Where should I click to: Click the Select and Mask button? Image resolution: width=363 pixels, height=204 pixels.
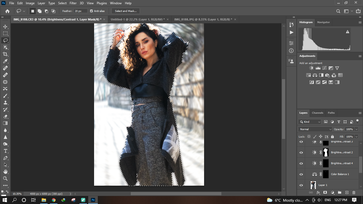[x=126, y=11]
